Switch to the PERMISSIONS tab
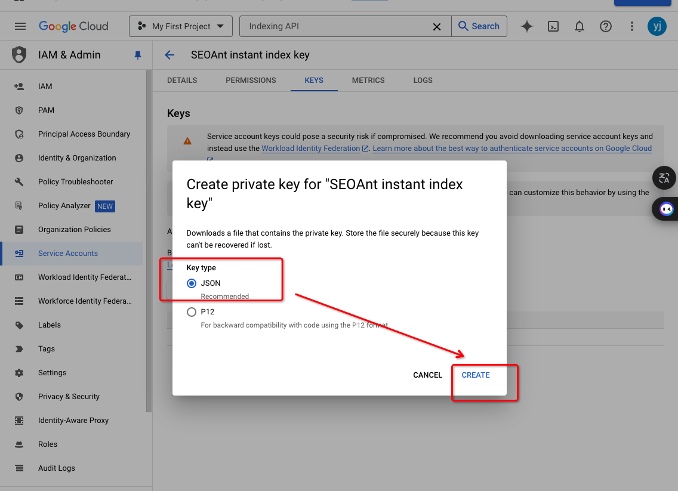The image size is (678, 491). click(x=251, y=81)
